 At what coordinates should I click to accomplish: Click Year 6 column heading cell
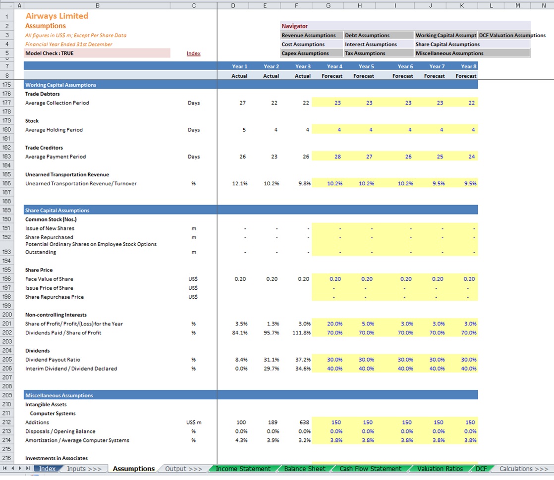[395, 67]
